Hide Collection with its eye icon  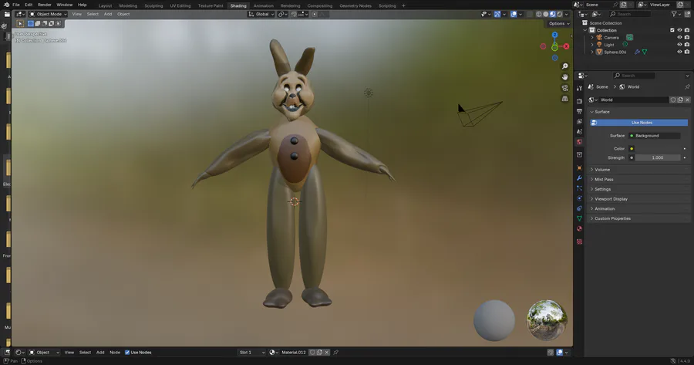(679, 30)
